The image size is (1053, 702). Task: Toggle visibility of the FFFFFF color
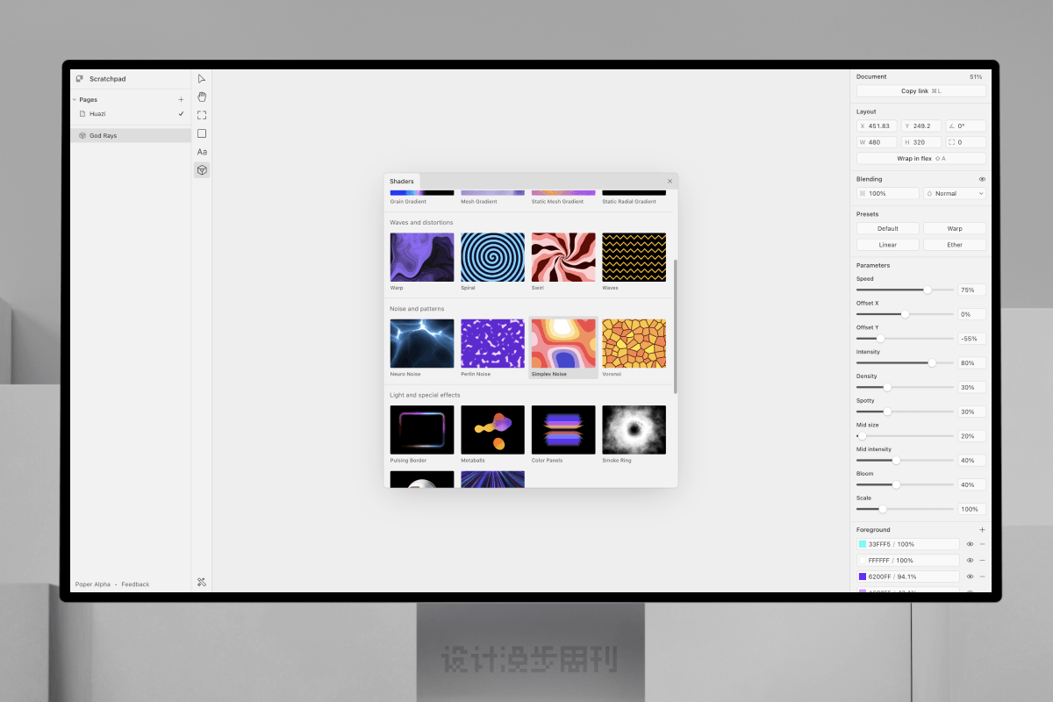[970, 560]
